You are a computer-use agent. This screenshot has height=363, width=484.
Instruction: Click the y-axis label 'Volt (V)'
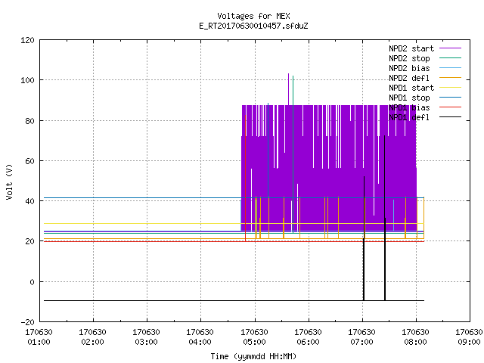[9, 181]
